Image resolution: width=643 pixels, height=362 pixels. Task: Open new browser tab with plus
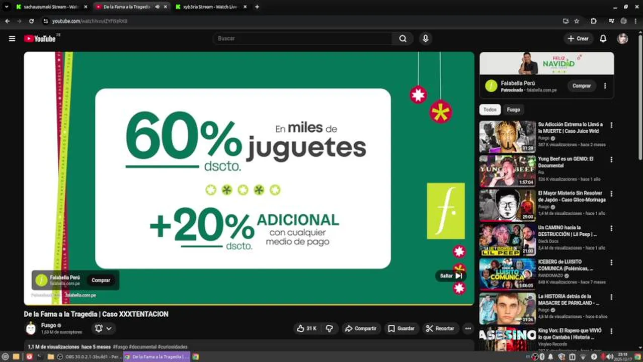(257, 7)
